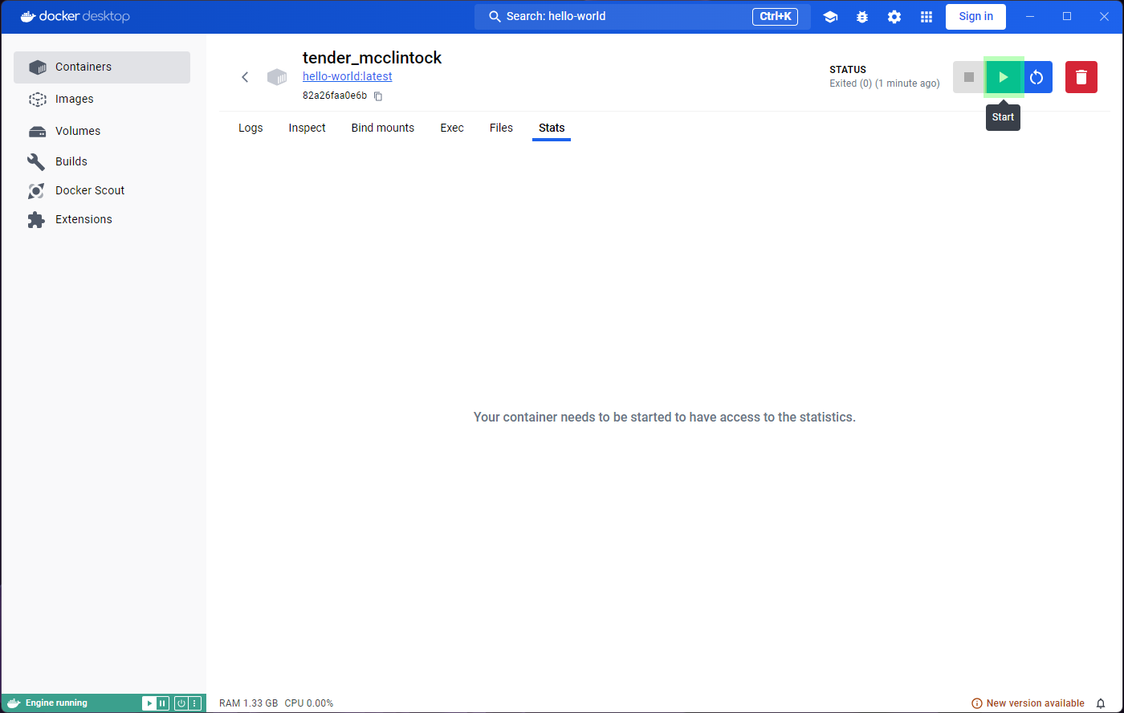The height and width of the screenshot is (713, 1124).
Task: Minimize the Docker Desktop window
Action: tap(1030, 17)
